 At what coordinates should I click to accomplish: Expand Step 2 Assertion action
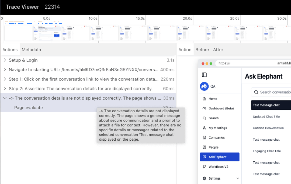5,88
